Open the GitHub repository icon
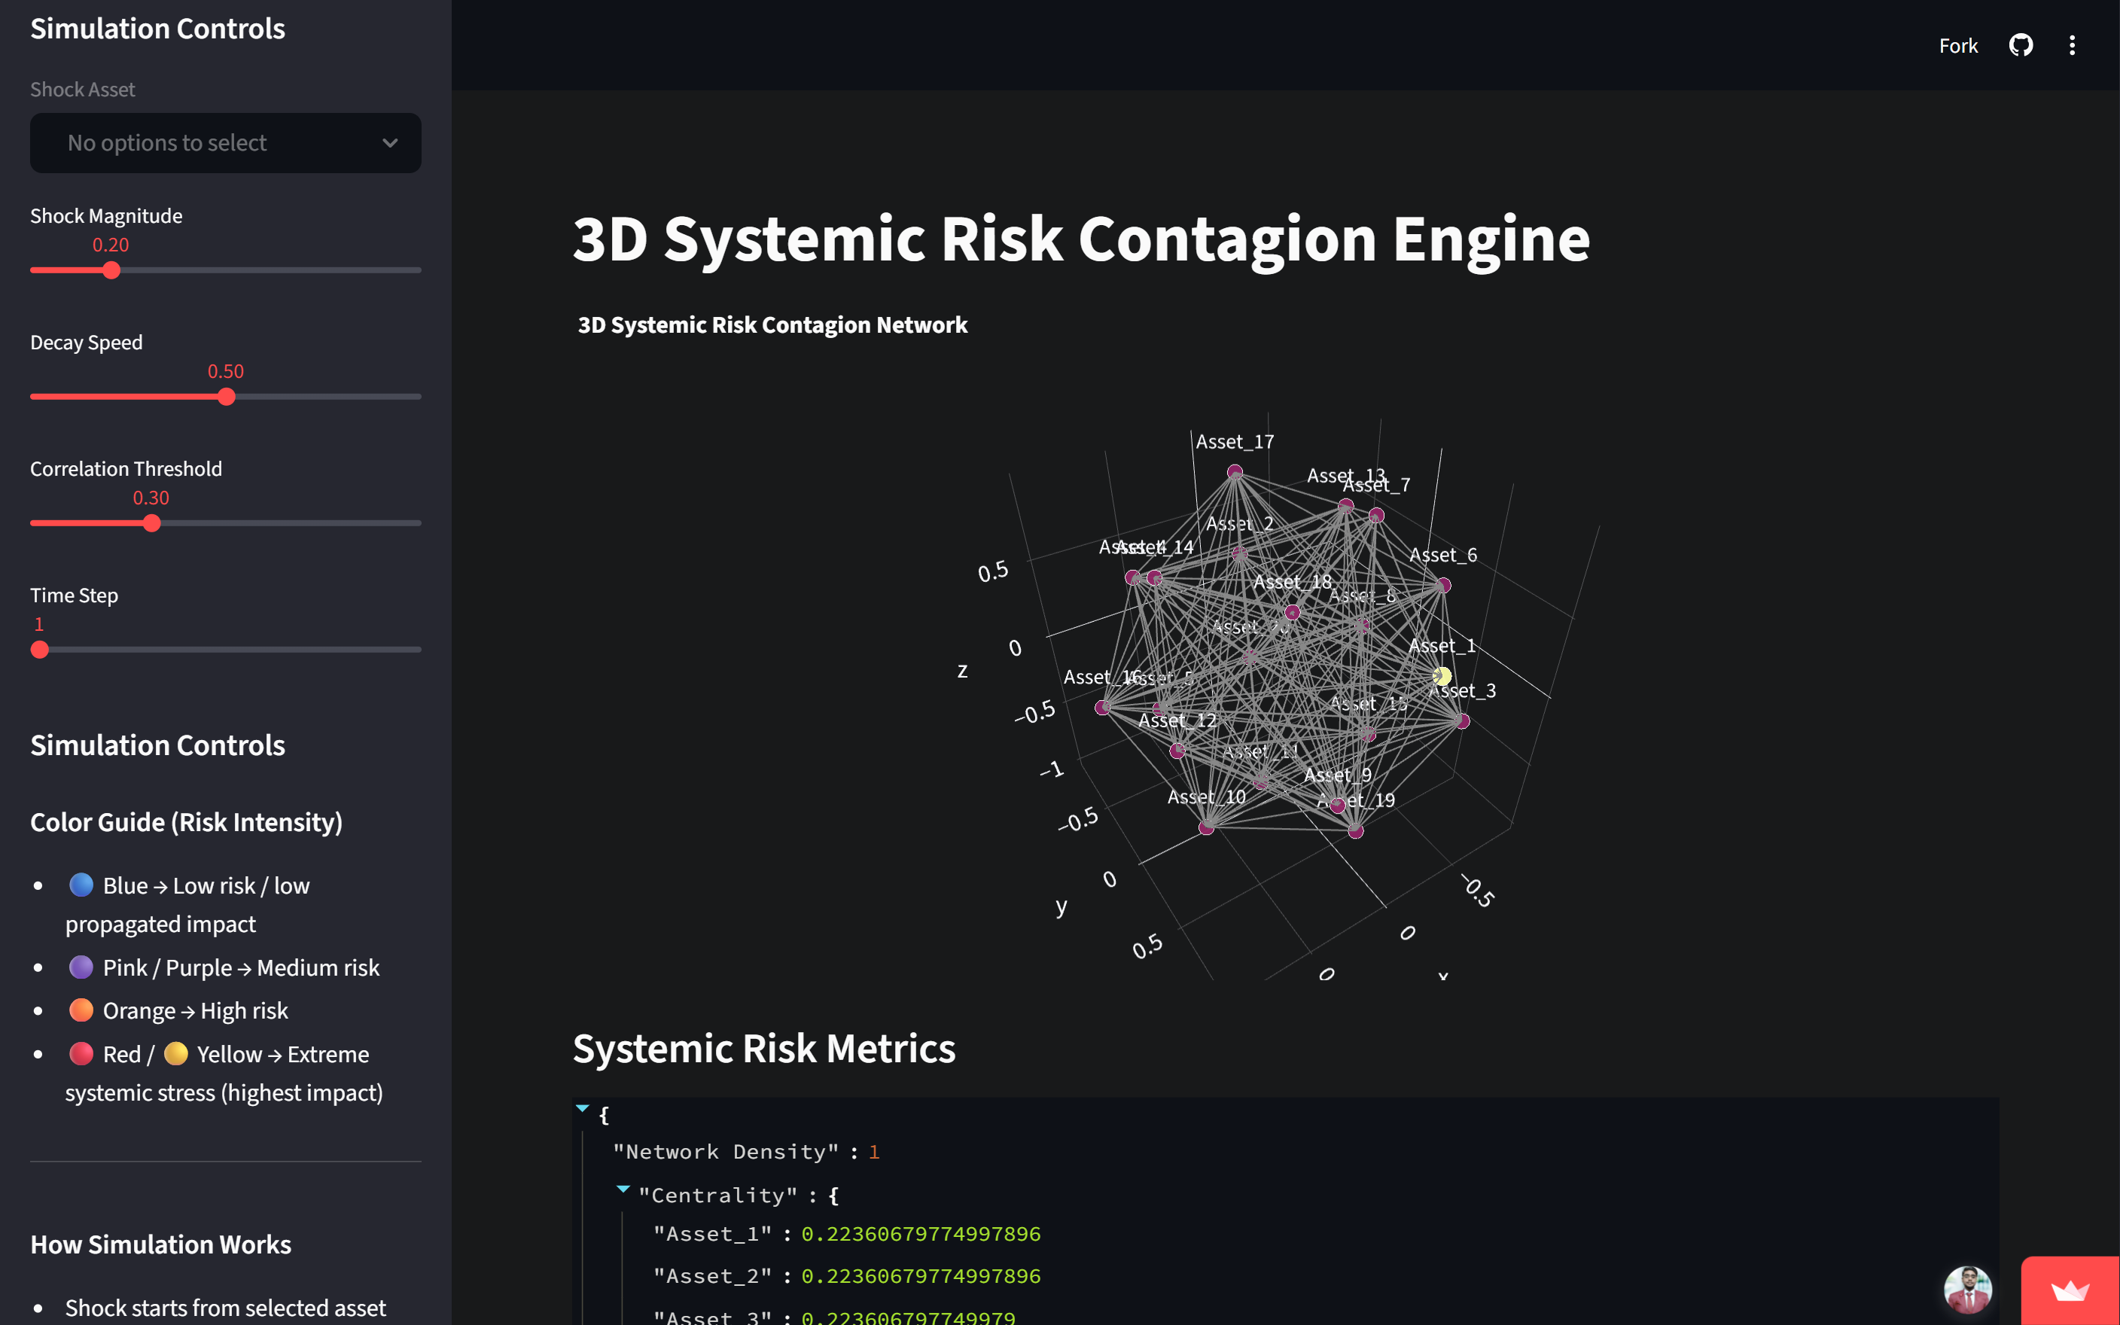 (2020, 46)
